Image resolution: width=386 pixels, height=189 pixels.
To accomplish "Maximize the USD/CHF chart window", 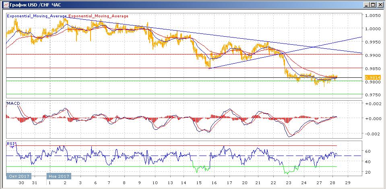I will (x=373, y=5).
